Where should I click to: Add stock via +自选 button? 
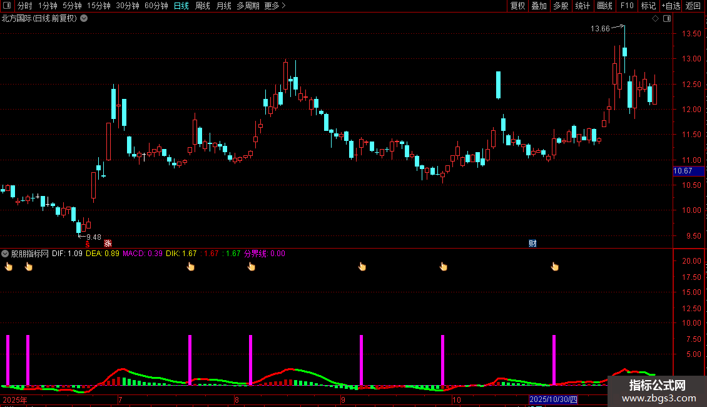(671, 6)
